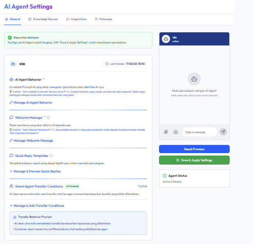Click the Agent Status heading
This screenshot has width=253, height=244.
pyautogui.click(x=177, y=176)
